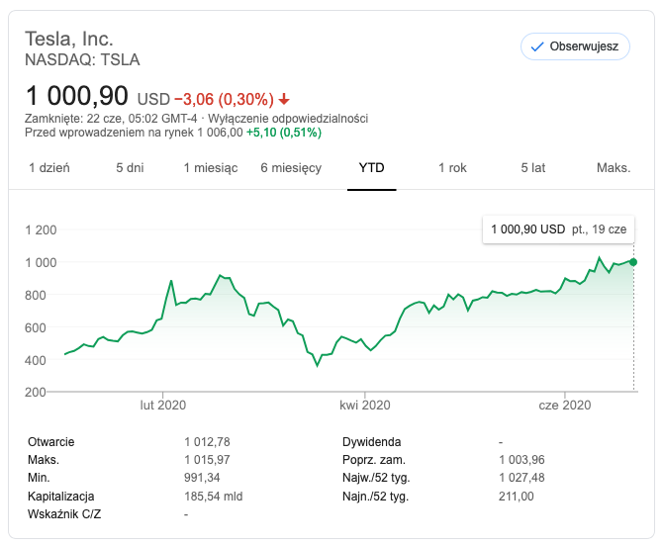Select the 1 dzień time range tab
Screen dimensions: 663x546
(x=49, y=168)
